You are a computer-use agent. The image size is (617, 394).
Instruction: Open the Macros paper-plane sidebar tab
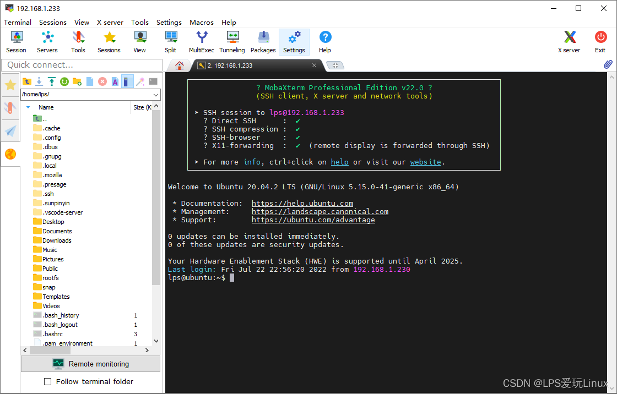[10, 130]
